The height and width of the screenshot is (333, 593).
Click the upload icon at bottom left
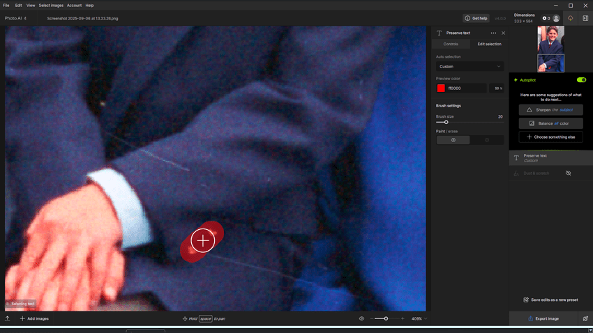7,318
